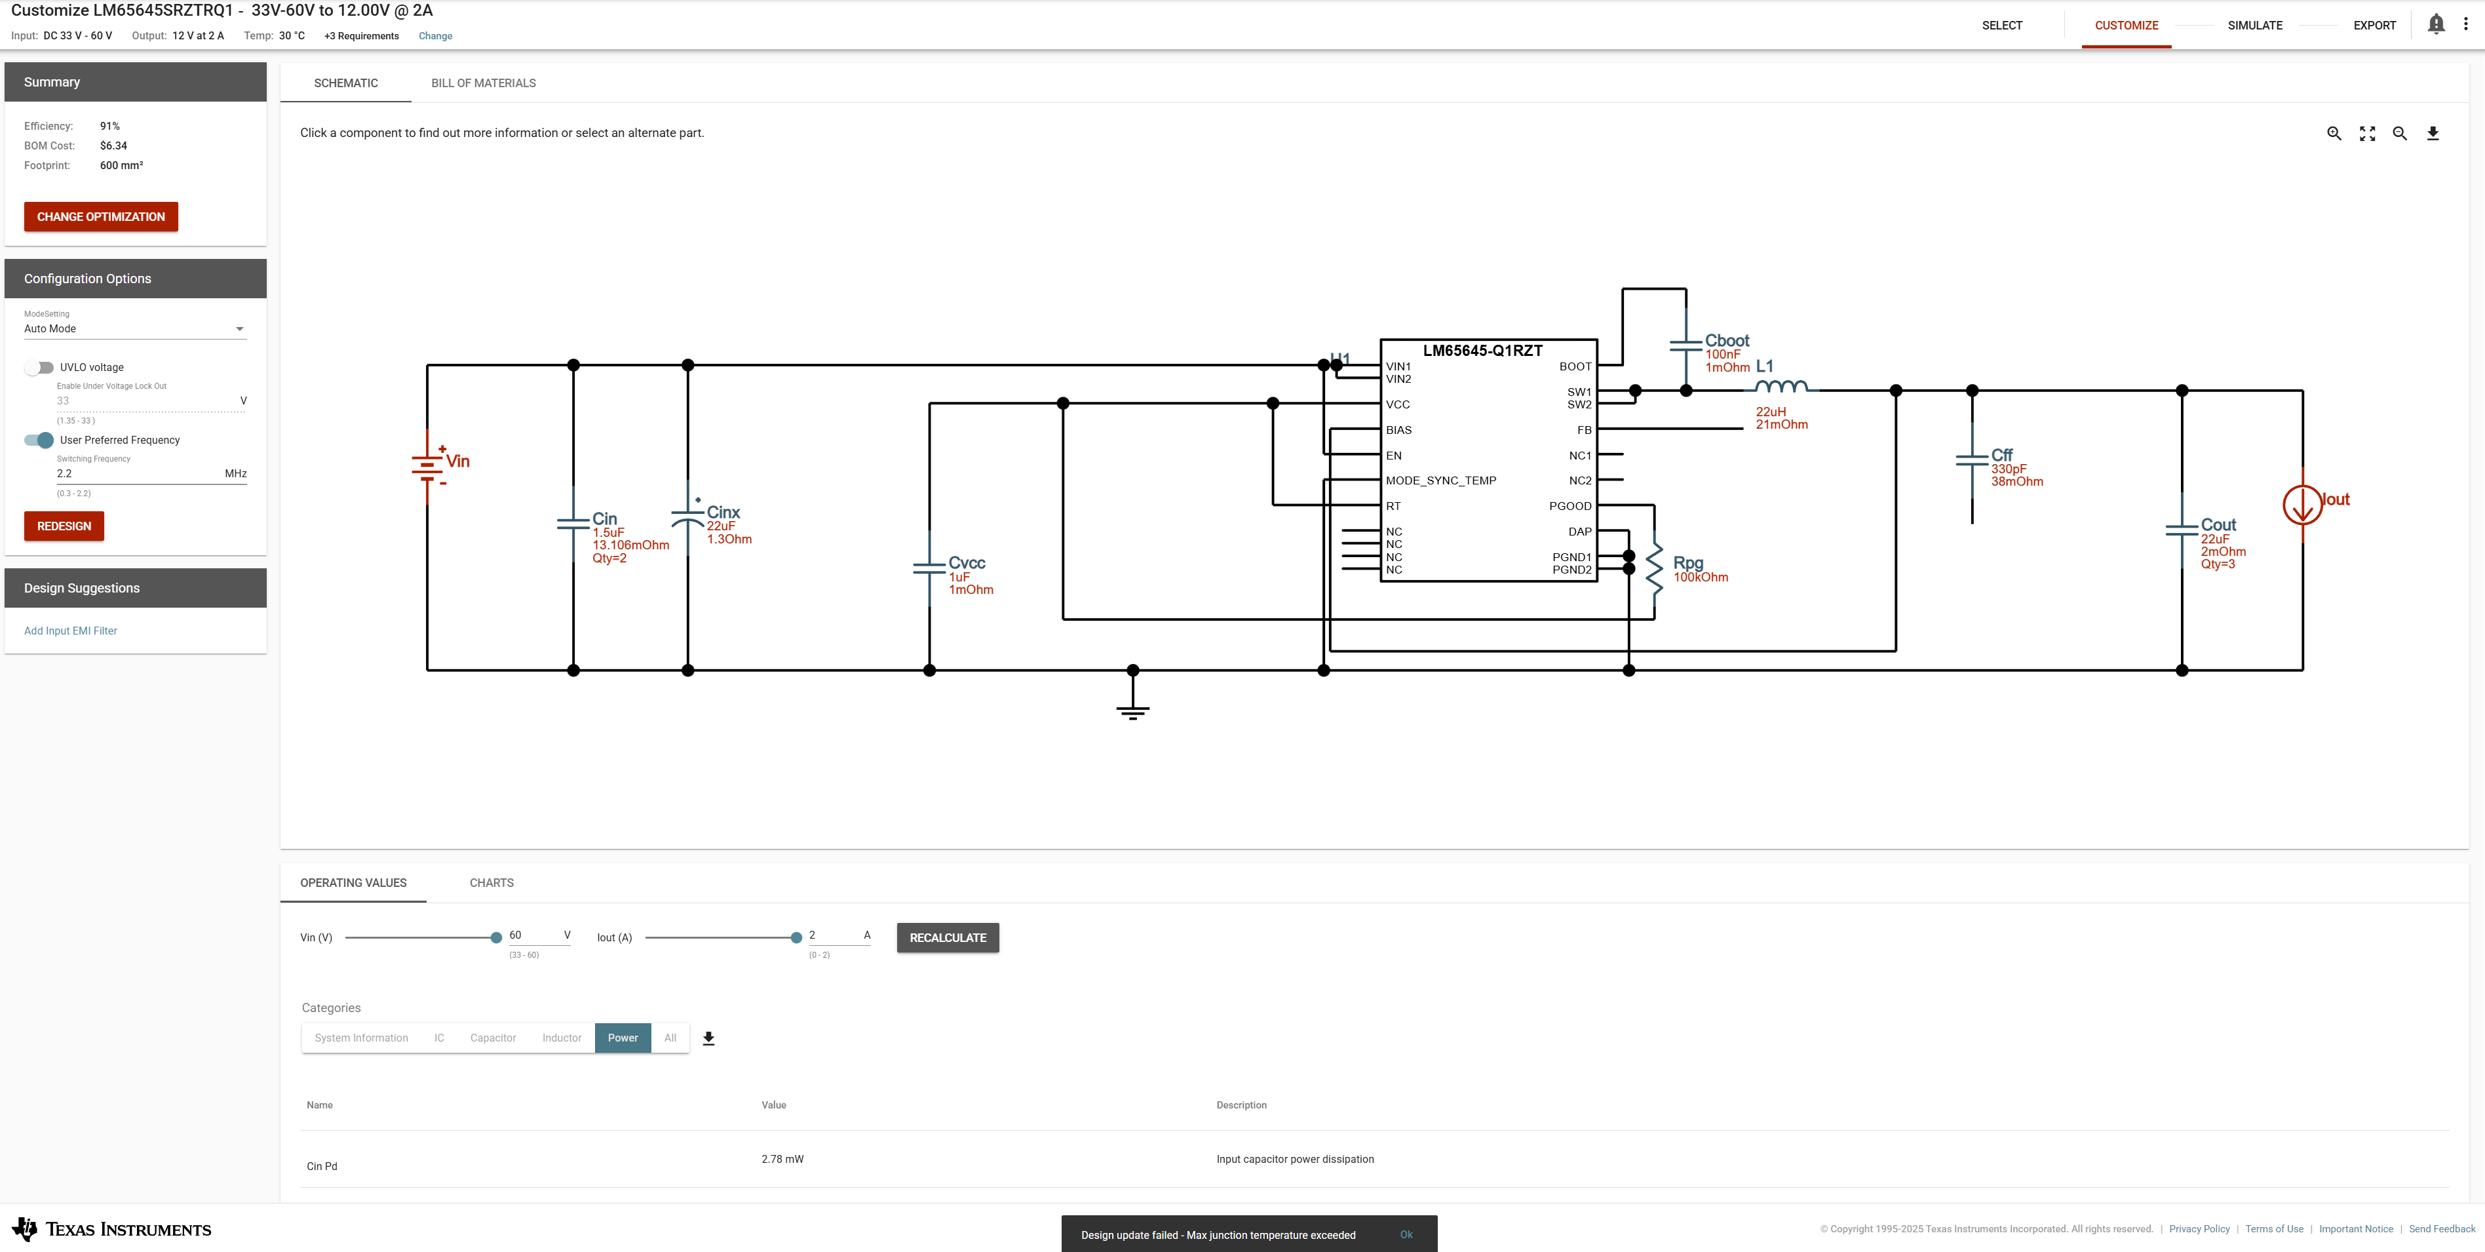Image resolution: width=2485 pixels, height=1252 pixels.
Task: Go to the CUSTOMIZE step
Action: click(2126, 25)
